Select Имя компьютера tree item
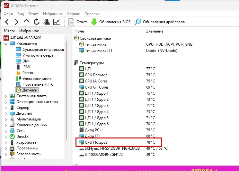 tap(34, 55)
